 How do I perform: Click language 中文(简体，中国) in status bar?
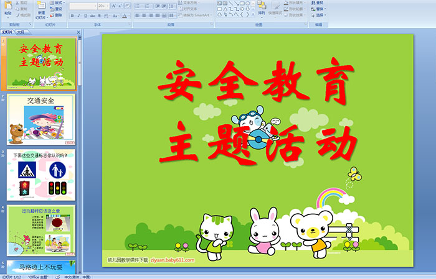77,277
